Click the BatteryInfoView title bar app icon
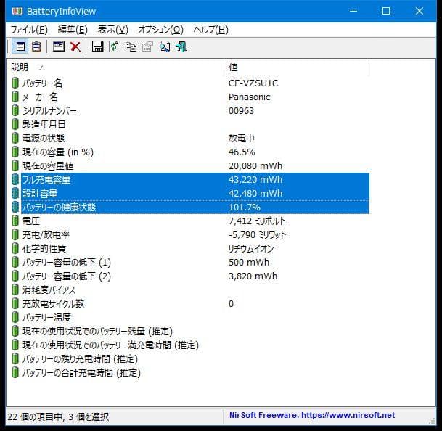The height and width of the screenshot is (431, 442). 17,11
